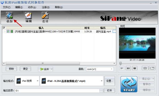Click the 设置... settings button

pyautogui.click(x=110, y=81)
